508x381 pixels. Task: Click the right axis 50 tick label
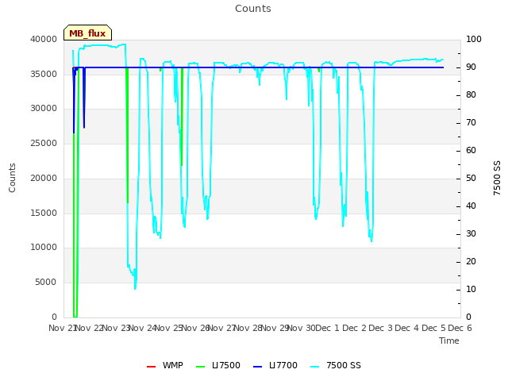471,178
